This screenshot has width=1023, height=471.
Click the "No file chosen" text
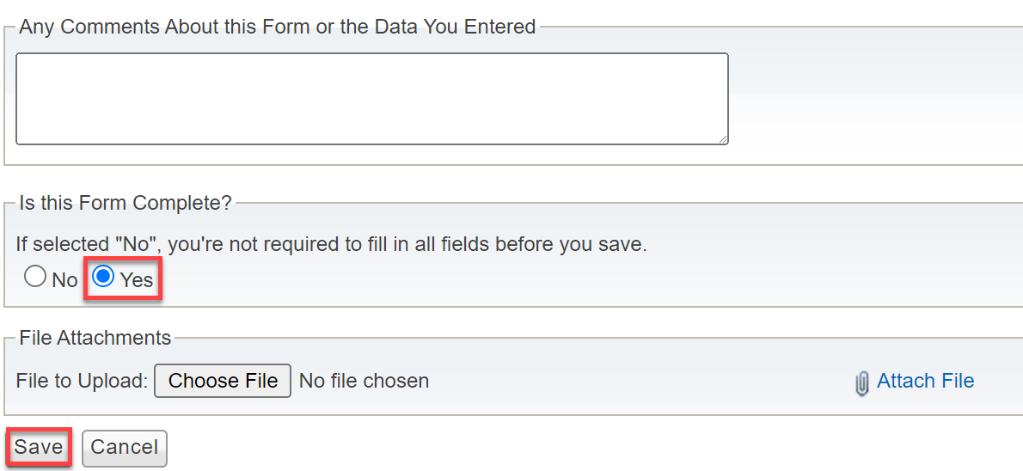point(364,380)
